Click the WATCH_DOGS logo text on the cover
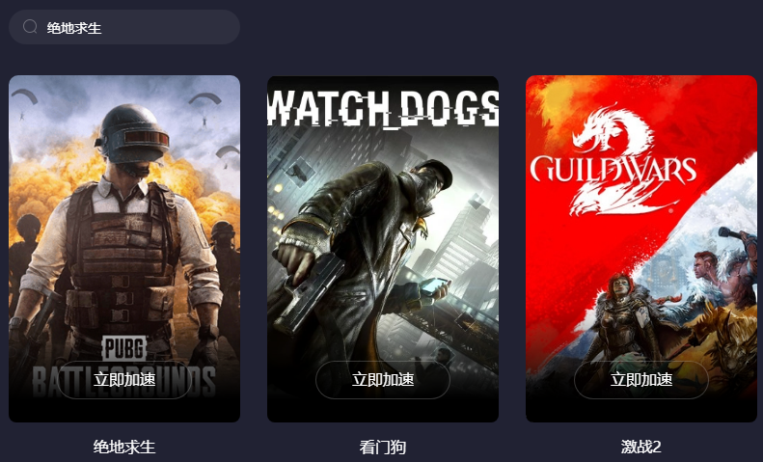Image resolution: width=763 pixels, height=462 pixels. pyautogui.click(x=383, y=108)
